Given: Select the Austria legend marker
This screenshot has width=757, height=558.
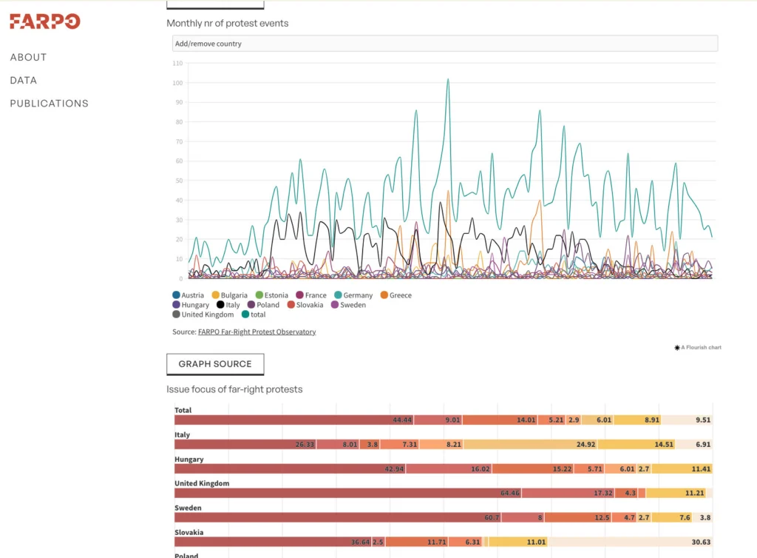Looking at the screenshot, I should click(176, 295).
